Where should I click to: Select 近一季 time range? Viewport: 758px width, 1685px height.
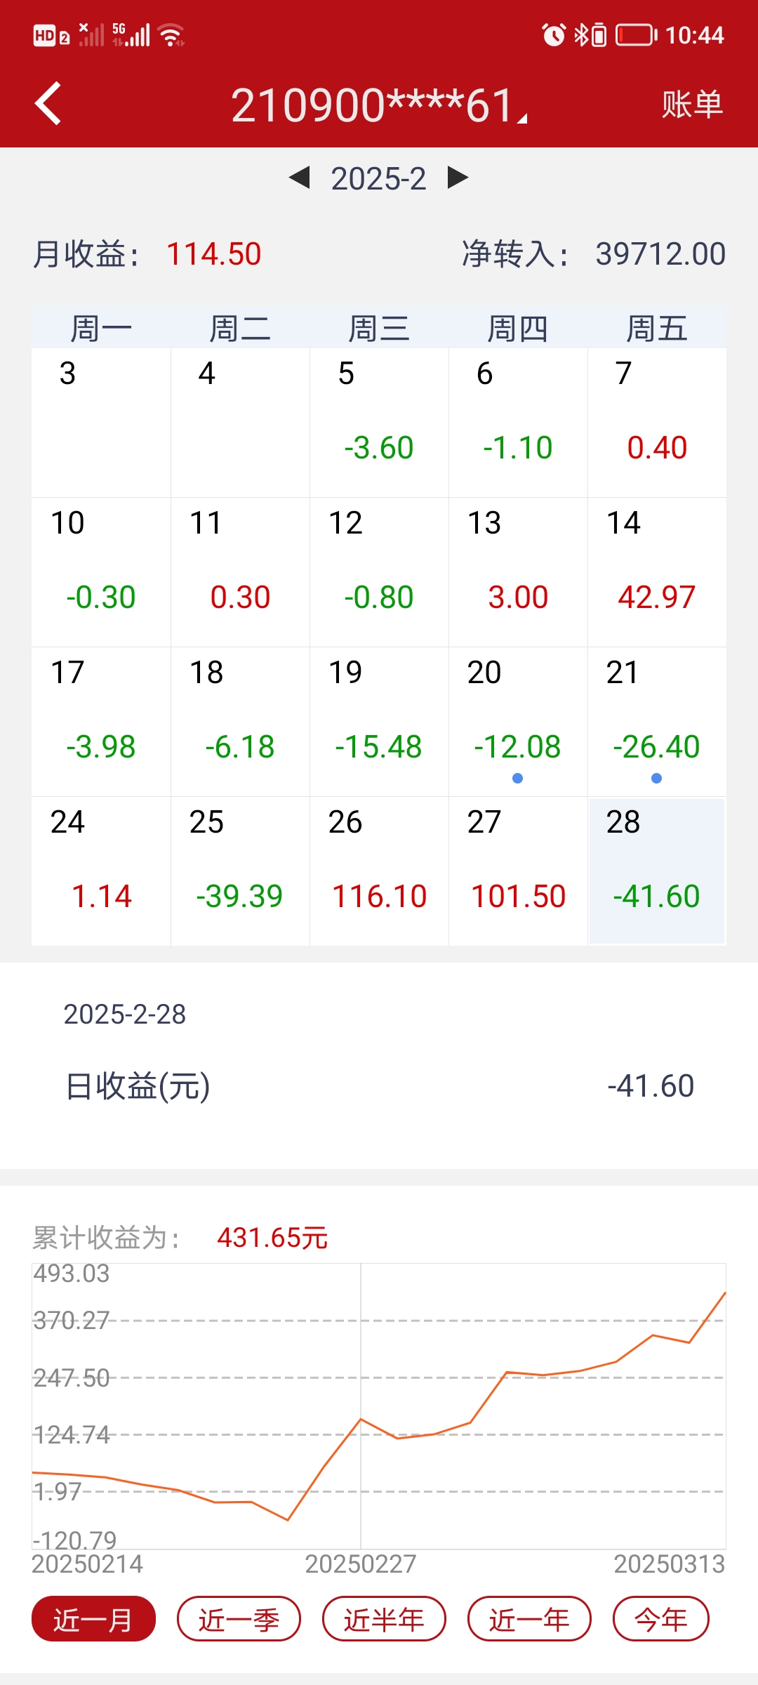(239, 1619)
